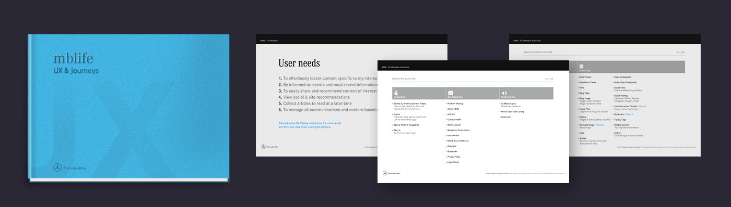Click 'Audio Clips (Embedded)' item
Screen dimensions: 731x207
[625, 82]
